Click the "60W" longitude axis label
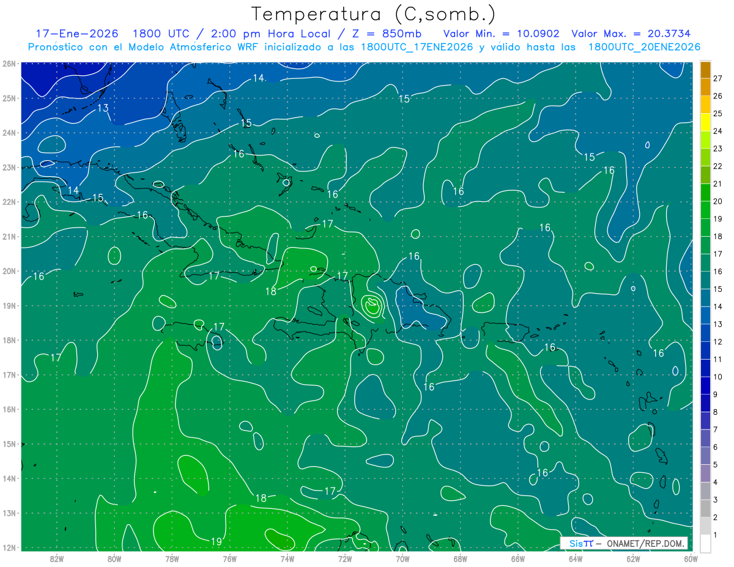 pos(691,558)
